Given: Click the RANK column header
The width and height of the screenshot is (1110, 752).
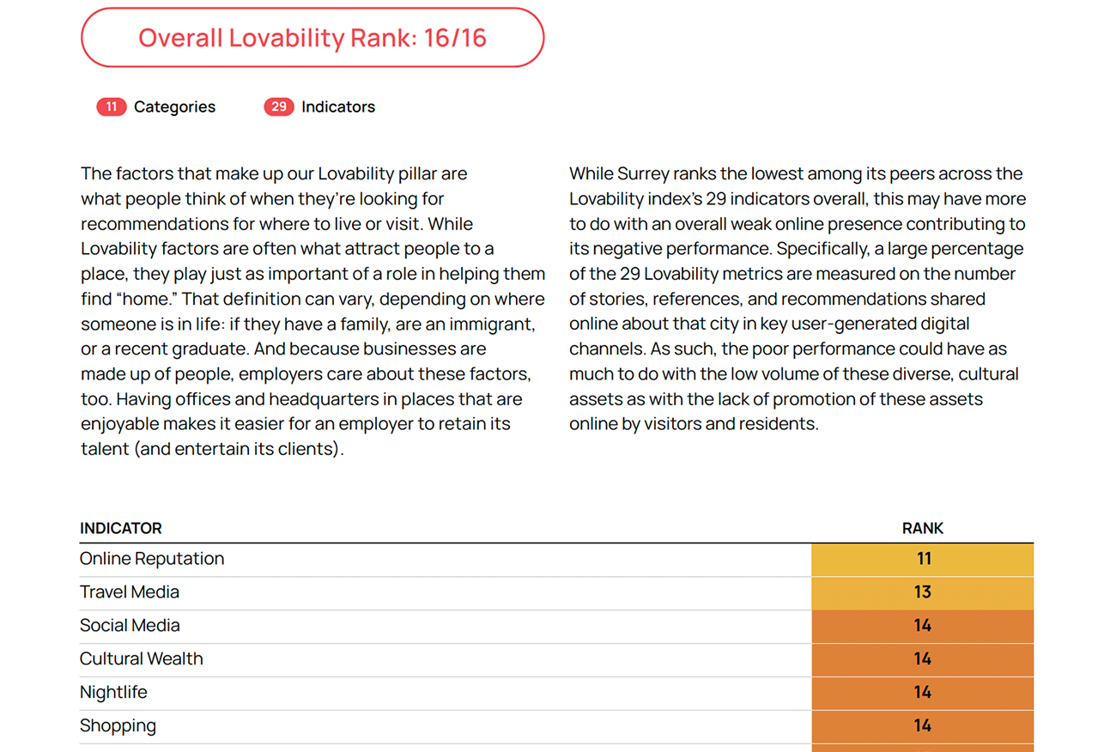Looking at the screenshot, I should [922, 529].
